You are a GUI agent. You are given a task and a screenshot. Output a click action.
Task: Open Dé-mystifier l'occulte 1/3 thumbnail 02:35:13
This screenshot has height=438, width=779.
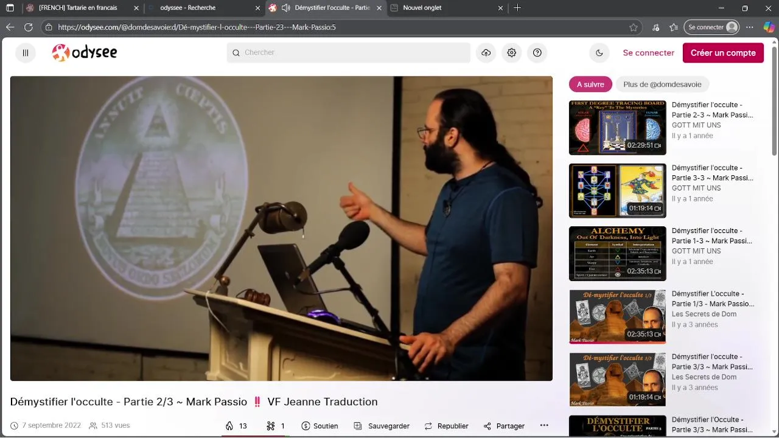[617, 316]
